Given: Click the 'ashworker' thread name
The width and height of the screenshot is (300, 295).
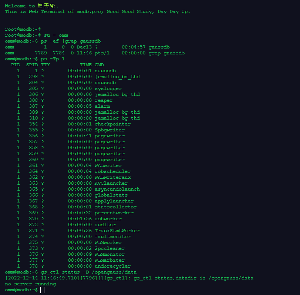Looking at the screenshot, I should (108, 219).
